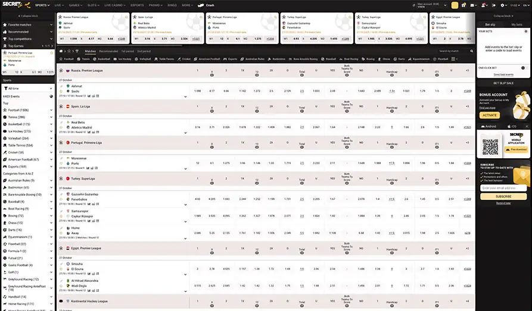
Task: Open settings gear in header
Action: click(x=502, y=5)
